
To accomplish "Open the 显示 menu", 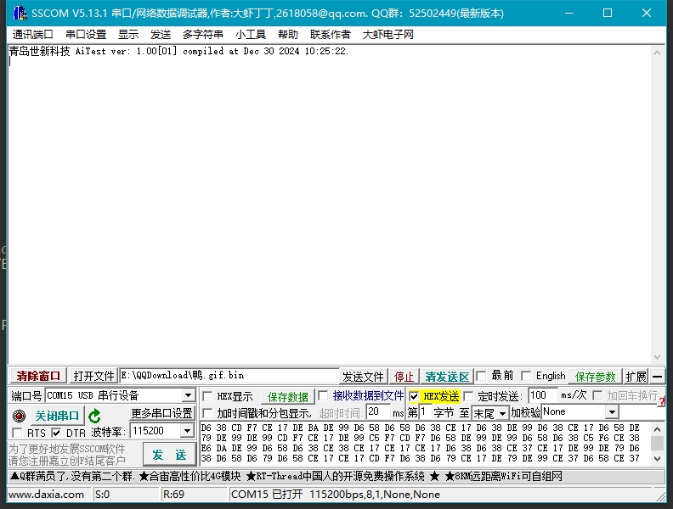I will (128, 34).
